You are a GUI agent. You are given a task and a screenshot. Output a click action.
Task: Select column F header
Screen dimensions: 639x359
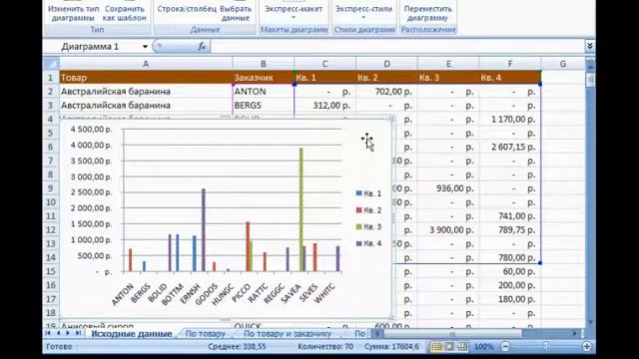click(x=510, y=64)
